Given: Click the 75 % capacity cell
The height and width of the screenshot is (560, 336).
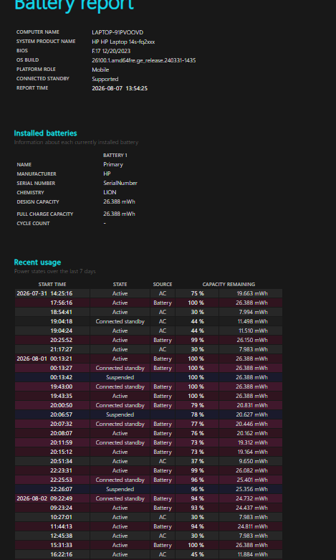Looking at the screenshot, I should tap(197, 293).
